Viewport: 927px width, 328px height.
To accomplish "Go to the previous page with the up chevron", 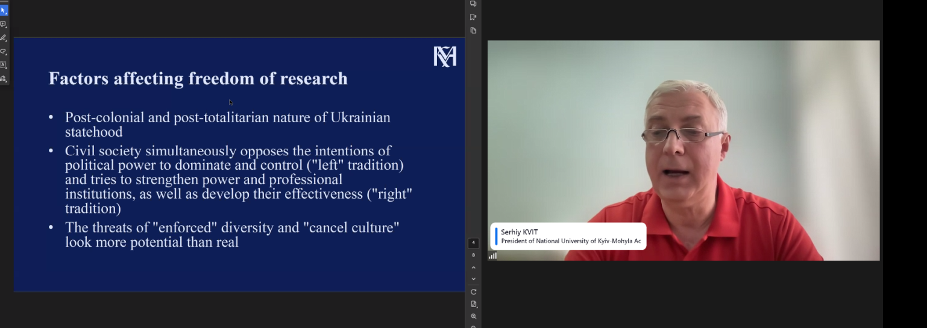I will pos(473,267).
